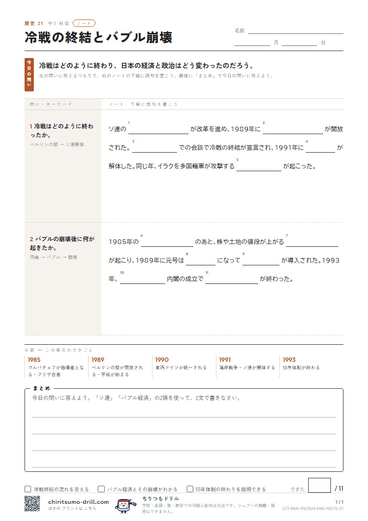This screenshot has width=368, height=521.
Task: Click blank 4 after 1991年に
Action: pos(321,148)
